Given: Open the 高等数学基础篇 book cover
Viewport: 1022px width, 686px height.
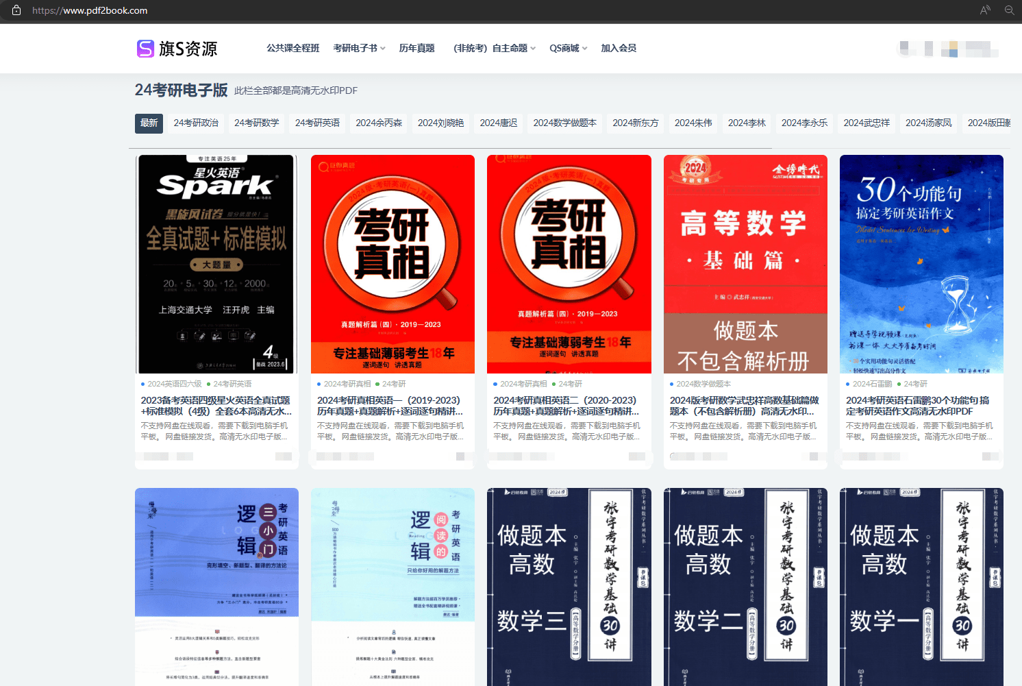Looking at the screenshot, I should click(745, 264).
